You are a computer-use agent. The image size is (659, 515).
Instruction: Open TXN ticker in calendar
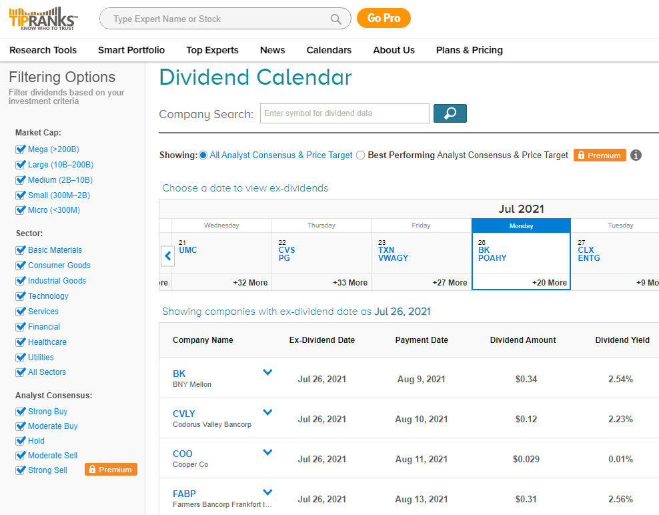386,249
